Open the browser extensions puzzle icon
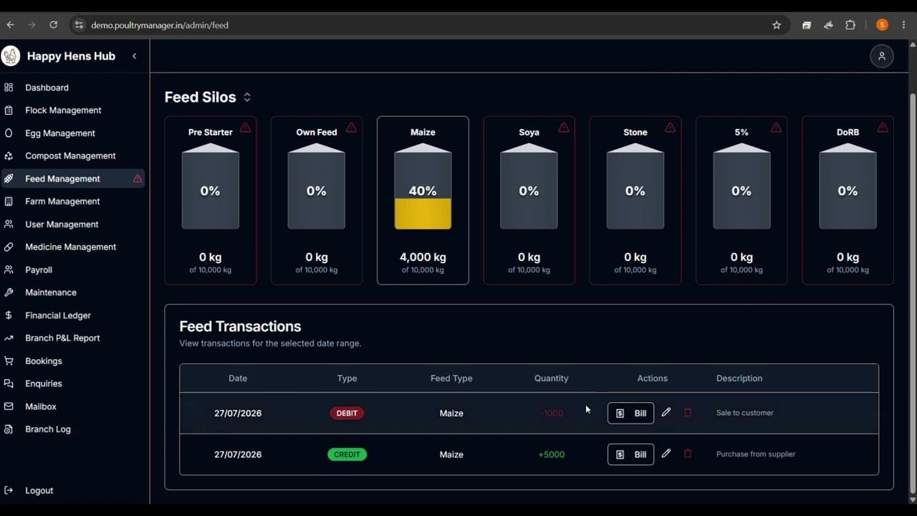Image resolution: width=917 pixels, height=516 pixels. tap(850, 25)
